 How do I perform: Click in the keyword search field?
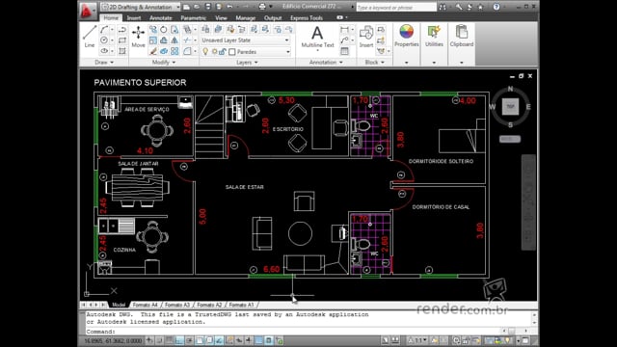396,7
